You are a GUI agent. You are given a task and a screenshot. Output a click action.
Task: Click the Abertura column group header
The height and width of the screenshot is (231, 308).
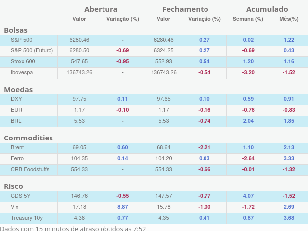[x=101, y=9]
